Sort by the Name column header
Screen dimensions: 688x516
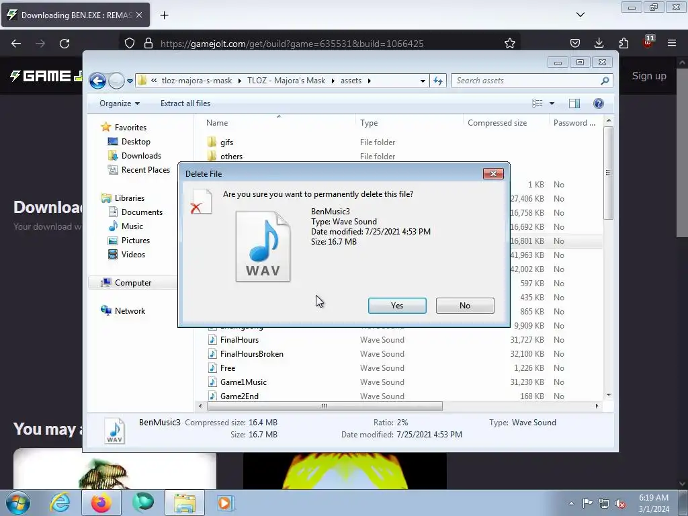217,123
